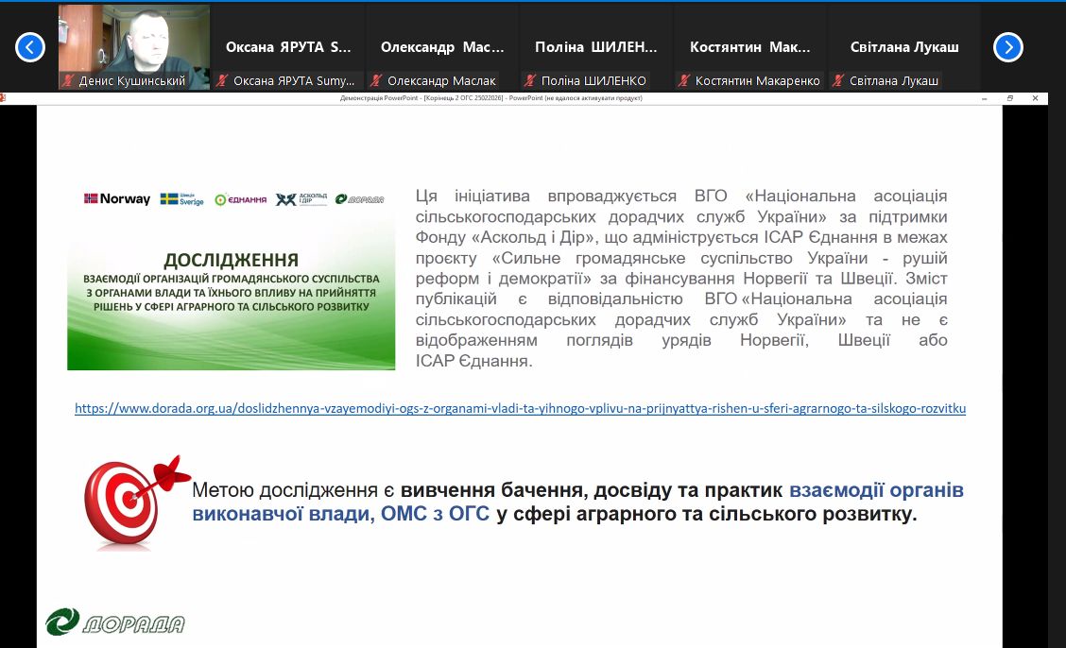Click the green ДОРАДА logo at bottom-left
This screenshot has width=1066, height=648.
[115, 622]
